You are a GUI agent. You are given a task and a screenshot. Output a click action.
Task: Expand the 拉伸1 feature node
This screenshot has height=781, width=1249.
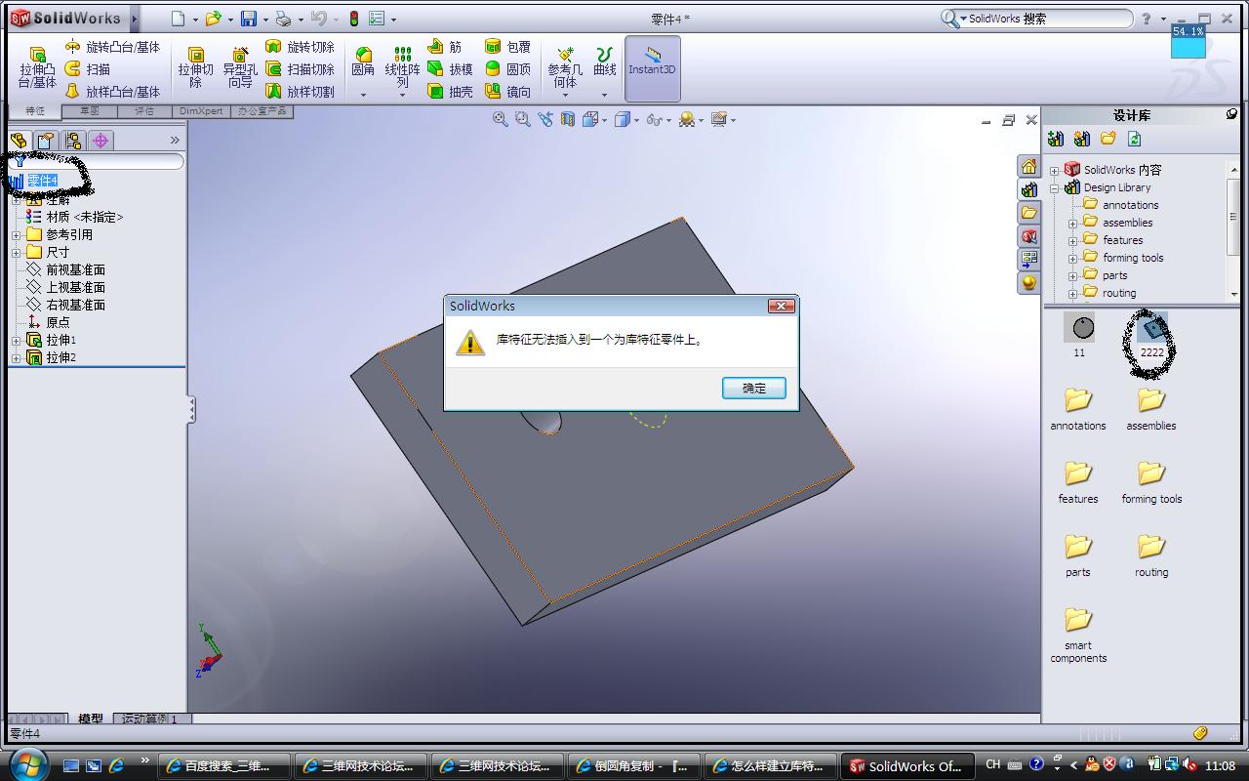(17, 341)
